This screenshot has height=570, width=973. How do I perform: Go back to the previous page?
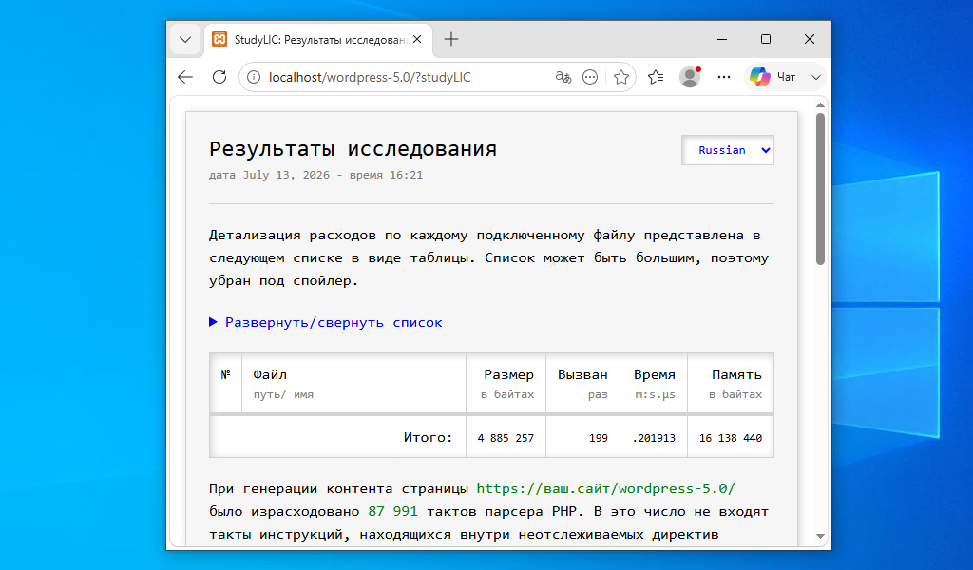[185, 77]
